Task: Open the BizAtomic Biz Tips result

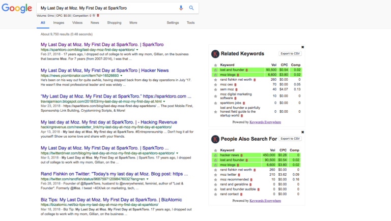Action: point(111,200)
